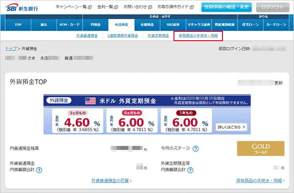
Task: Click the 1年もの 6.00% rate card
Action: pyautogui.click(x=186, y=121)
